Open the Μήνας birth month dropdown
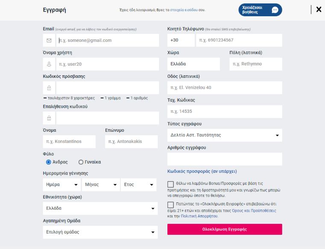This screenshot has width=325, height=249. (101, 185)
